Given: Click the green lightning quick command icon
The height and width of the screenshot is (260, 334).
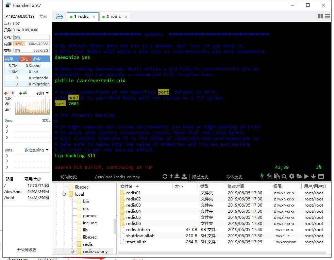Looking at the screenshot, I should (x=262, y=176).
